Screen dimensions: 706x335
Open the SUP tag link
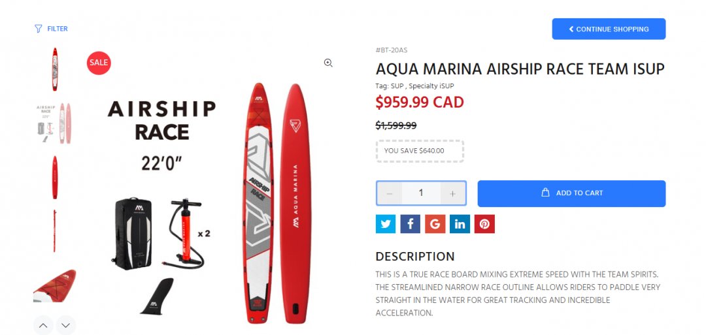point(397,86)
